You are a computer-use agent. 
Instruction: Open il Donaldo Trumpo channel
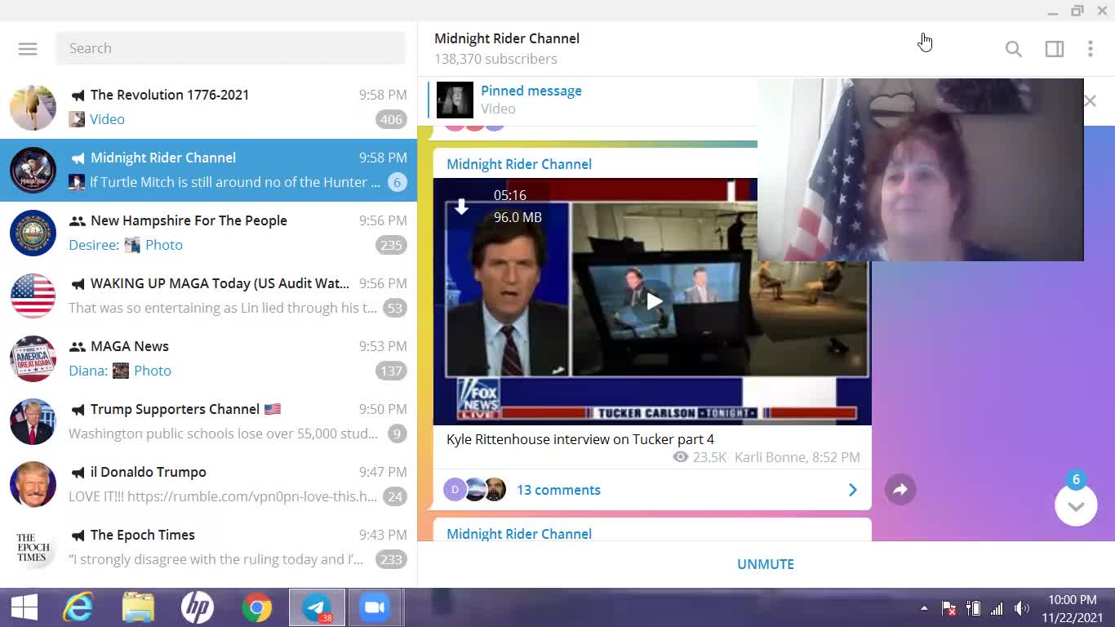[208, 484]
